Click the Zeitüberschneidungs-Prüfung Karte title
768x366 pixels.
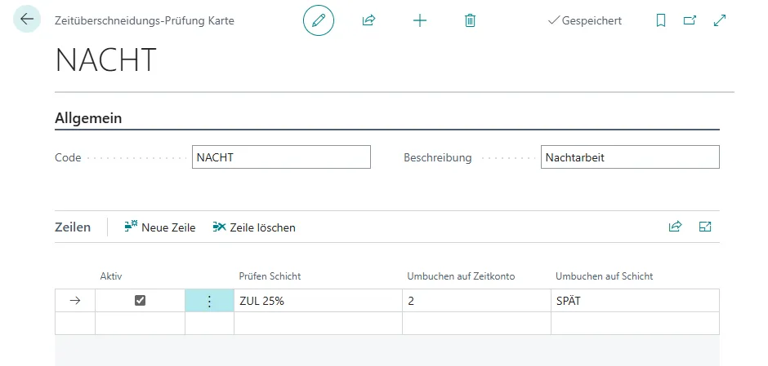pos(145,21)
